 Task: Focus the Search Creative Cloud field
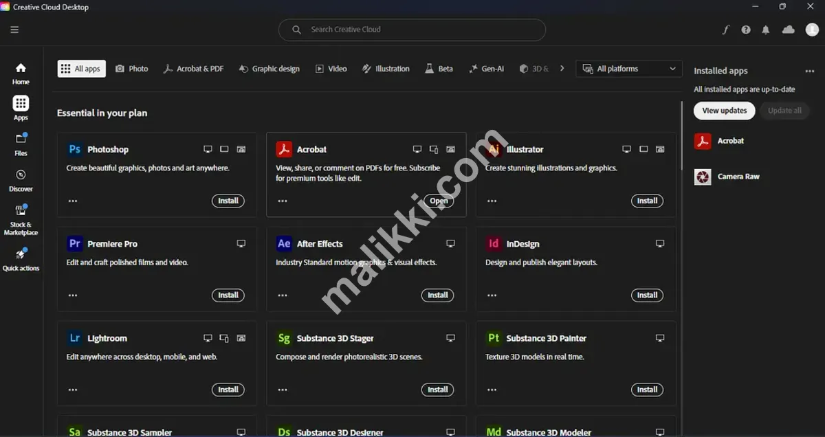tap(412, 30)
